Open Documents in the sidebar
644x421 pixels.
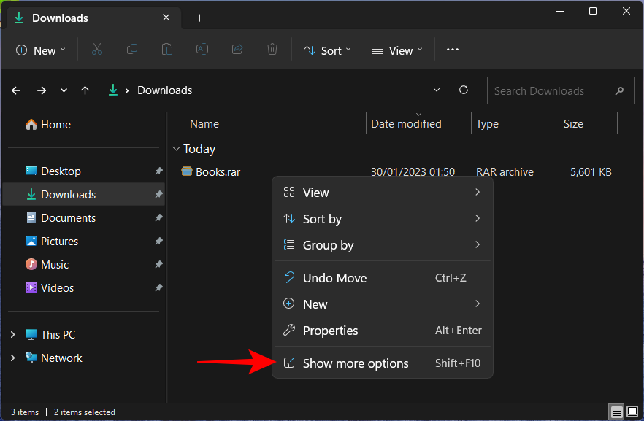tap(68, 218)
